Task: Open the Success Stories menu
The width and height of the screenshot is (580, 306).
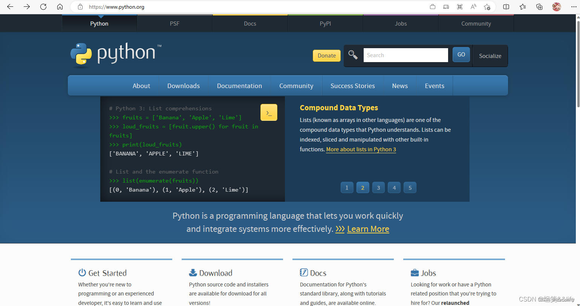Action: coord(353,86)
